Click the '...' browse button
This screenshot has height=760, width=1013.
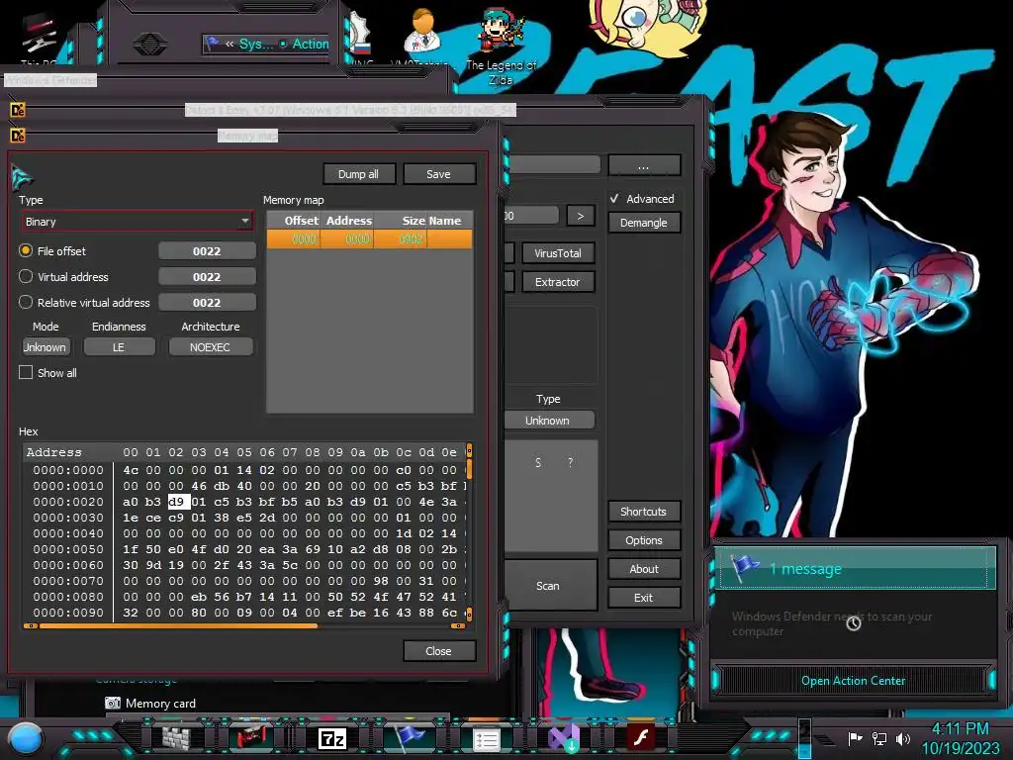pyautogui.click(x=643, y=166)
